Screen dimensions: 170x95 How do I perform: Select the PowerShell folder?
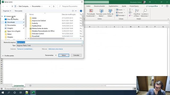point(36,36)
